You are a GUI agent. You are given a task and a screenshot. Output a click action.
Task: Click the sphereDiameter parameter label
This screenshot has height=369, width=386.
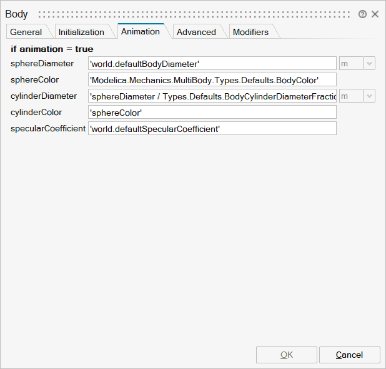click(x=42, y=63)
